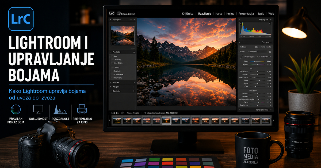Viewport: 321px width, 168px height.
Task: Click the Pripremljeno za ispis printer icon
Action: [82, 110]
